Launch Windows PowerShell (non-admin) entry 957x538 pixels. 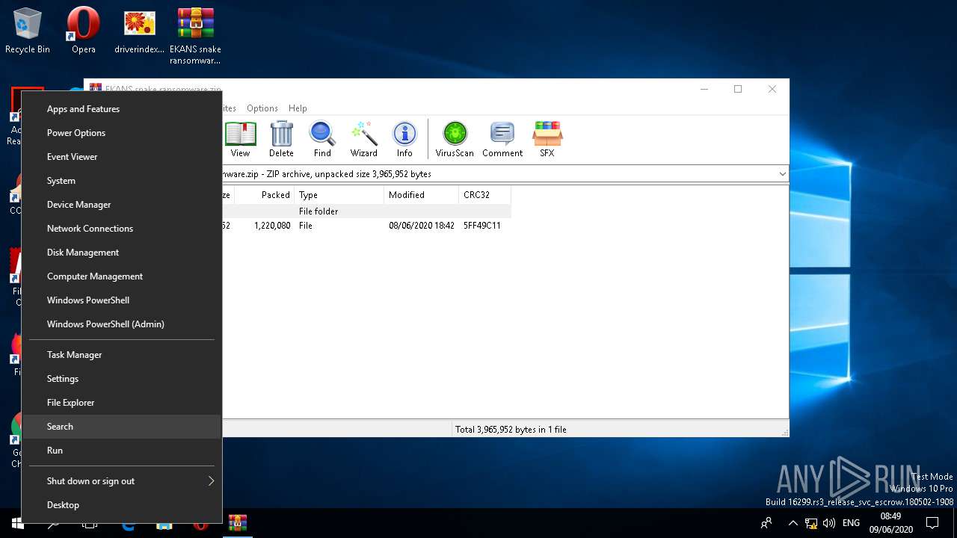[122, 300]
